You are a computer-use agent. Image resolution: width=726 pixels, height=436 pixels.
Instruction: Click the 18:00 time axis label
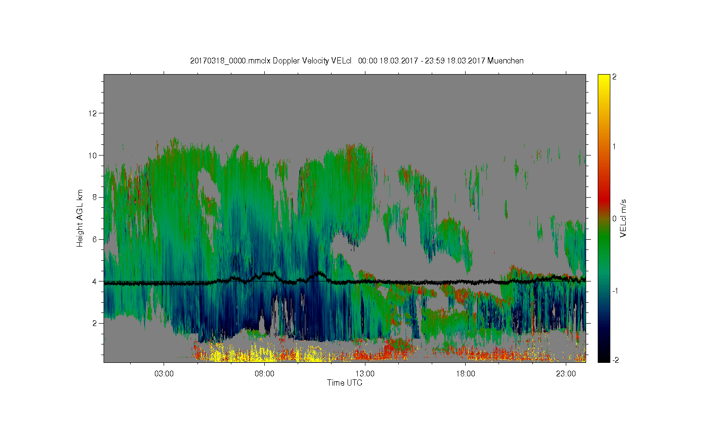tap(466, 374)
